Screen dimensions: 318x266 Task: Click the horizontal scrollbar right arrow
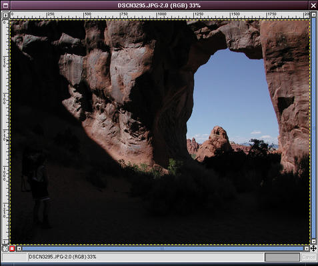[x=307, y=249]
